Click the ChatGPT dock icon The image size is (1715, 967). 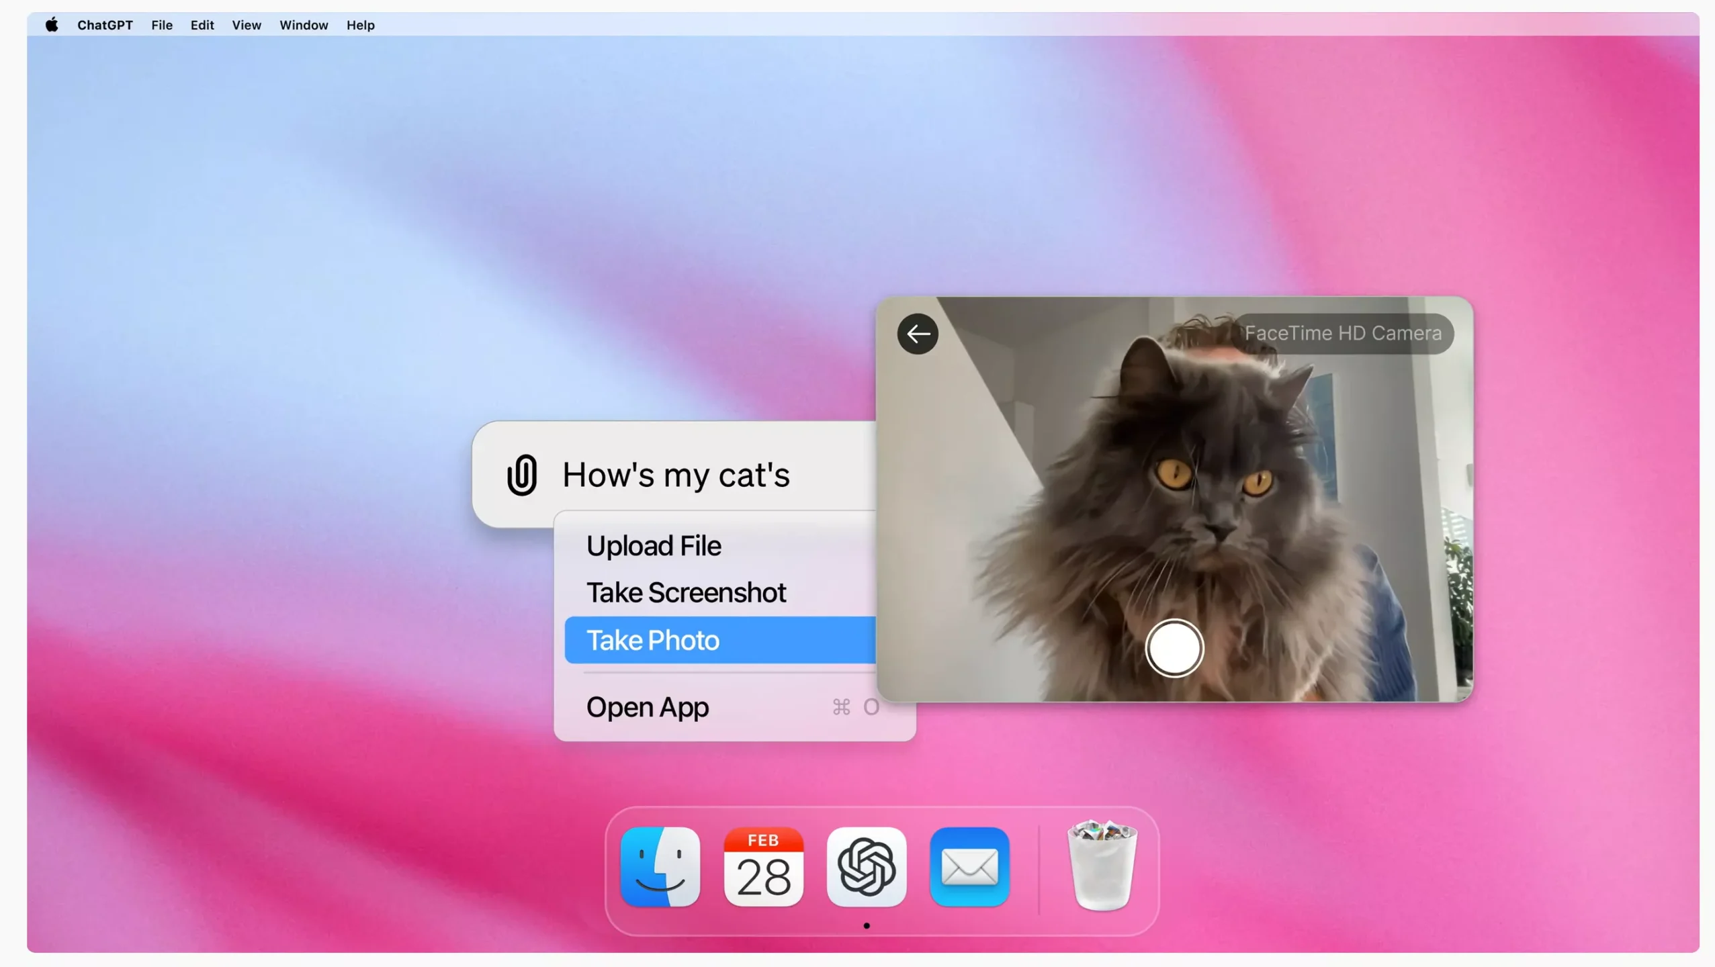point(866,866)
